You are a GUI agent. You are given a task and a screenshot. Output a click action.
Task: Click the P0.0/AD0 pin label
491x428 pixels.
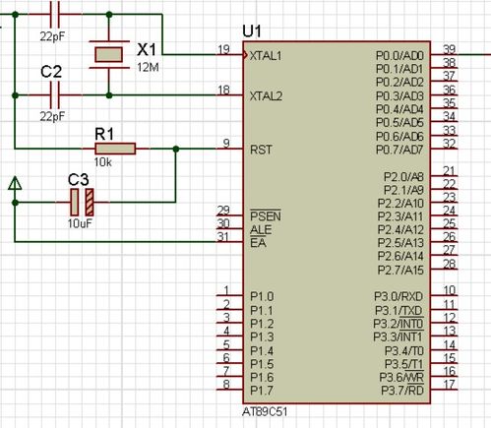[399, 56]
